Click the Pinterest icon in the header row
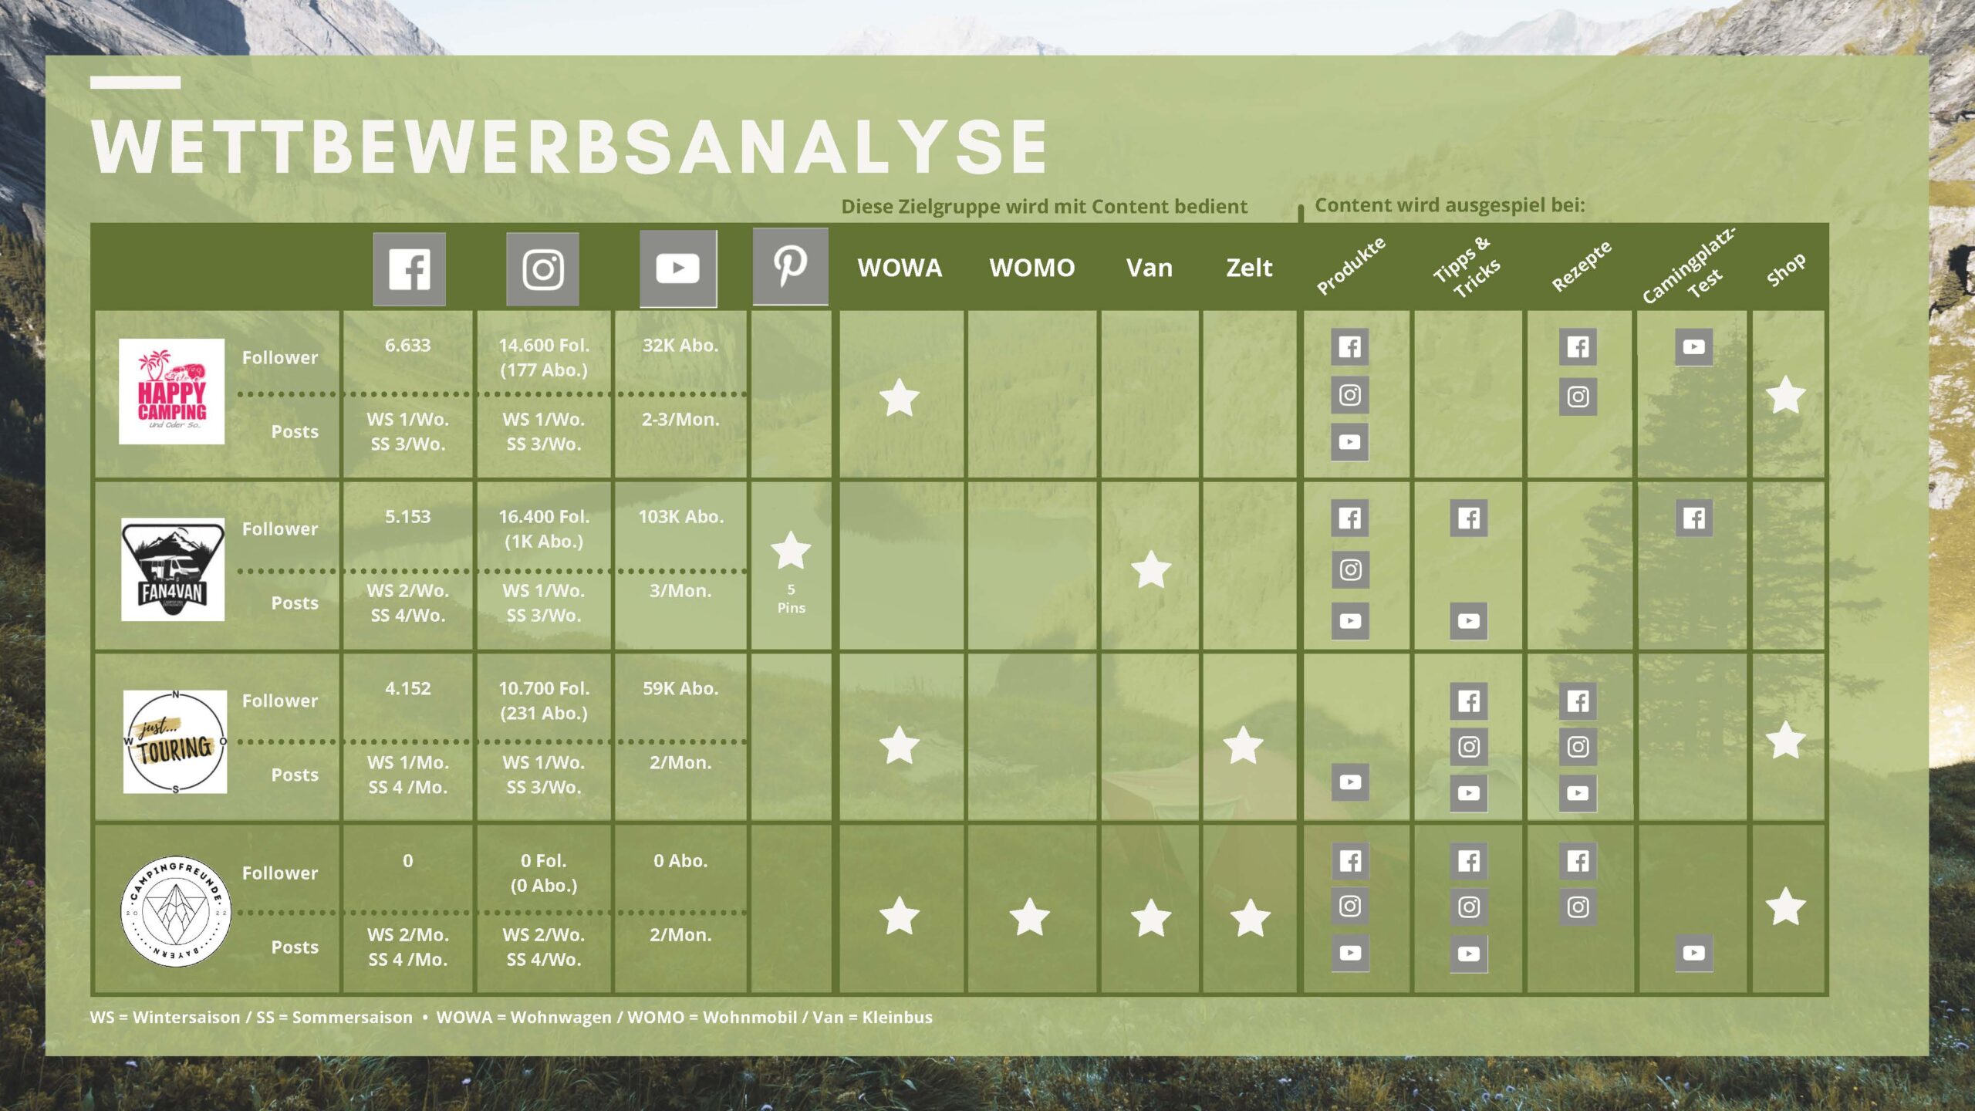Viewport: 1975px width, 1111px height. (790, 266)
